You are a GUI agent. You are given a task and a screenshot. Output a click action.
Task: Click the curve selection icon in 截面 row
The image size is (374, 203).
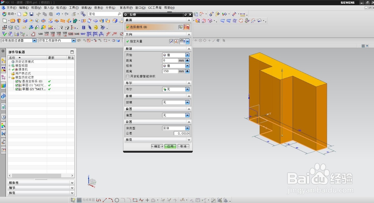coord(187,27)
